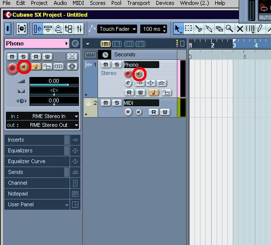Open User Panel dropdown arrow

(67, 205)
